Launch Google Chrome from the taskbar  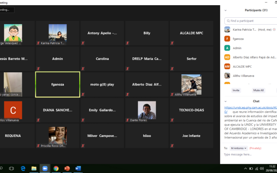(x=56, y=169)
